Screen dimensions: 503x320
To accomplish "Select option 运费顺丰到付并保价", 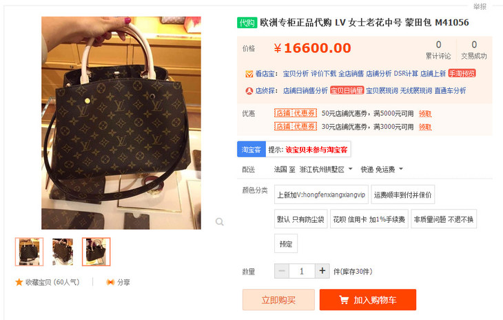I will click(402, 194).
